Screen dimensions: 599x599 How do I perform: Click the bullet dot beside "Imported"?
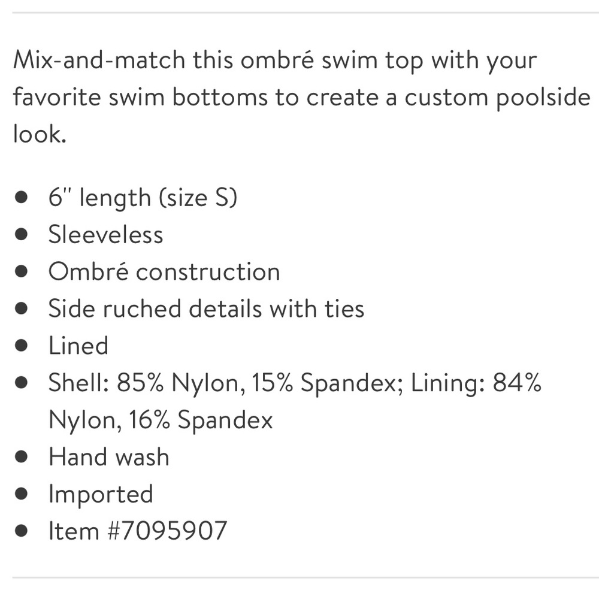pos(22,495)
